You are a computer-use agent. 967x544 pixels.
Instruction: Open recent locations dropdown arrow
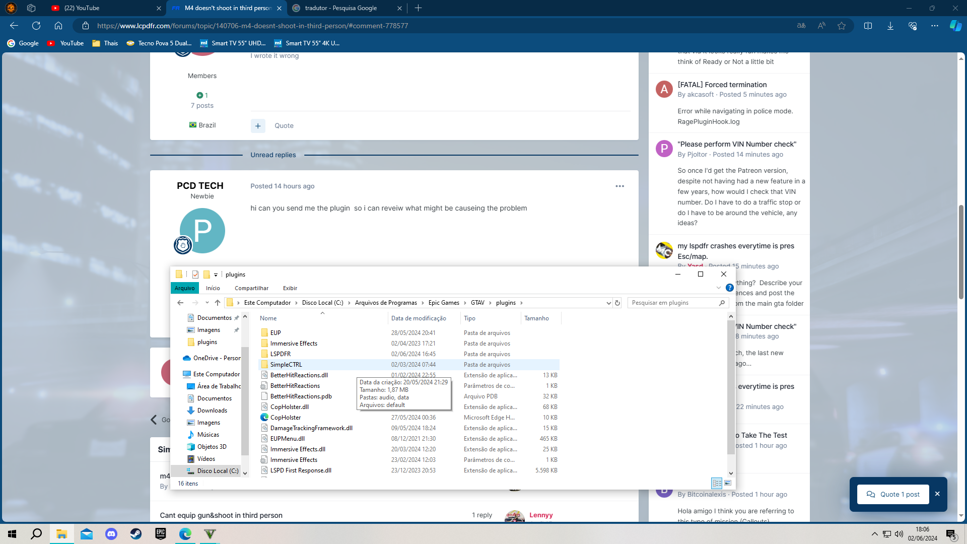[207, 303]
